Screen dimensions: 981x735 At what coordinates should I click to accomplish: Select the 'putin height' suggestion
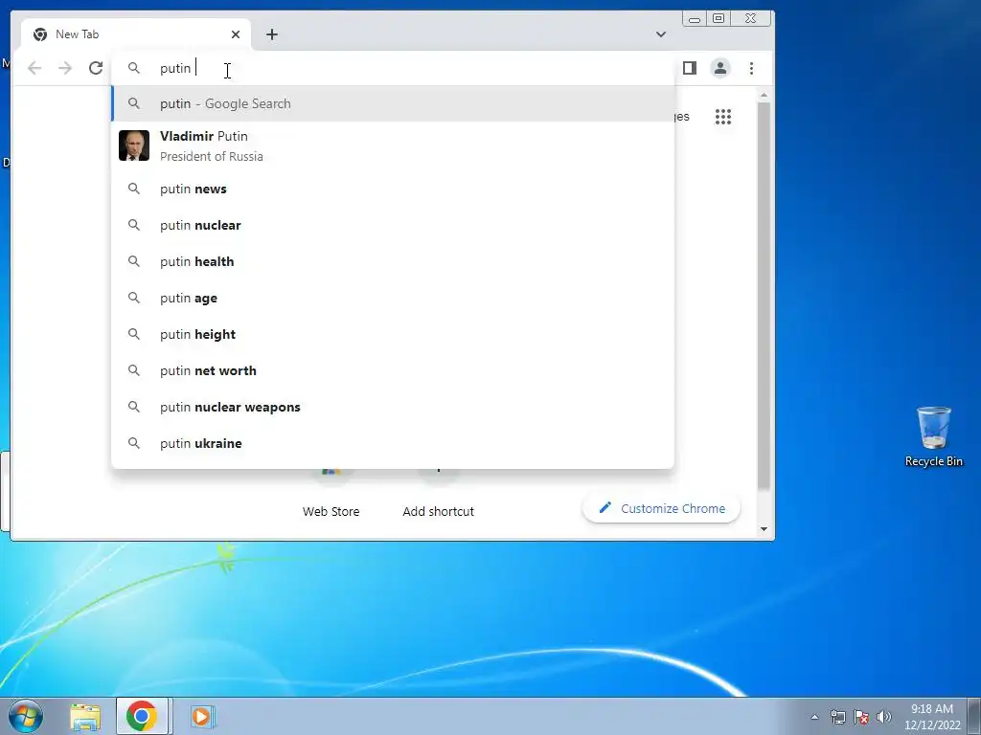click(393, 334)
